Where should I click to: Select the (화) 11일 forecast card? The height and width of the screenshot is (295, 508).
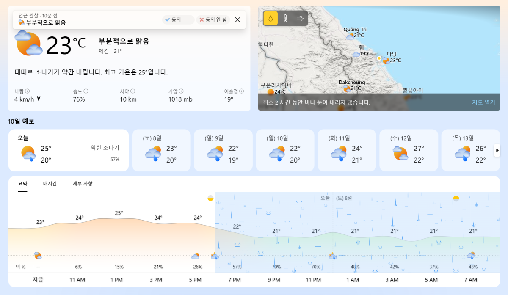(x=347, y=150)
